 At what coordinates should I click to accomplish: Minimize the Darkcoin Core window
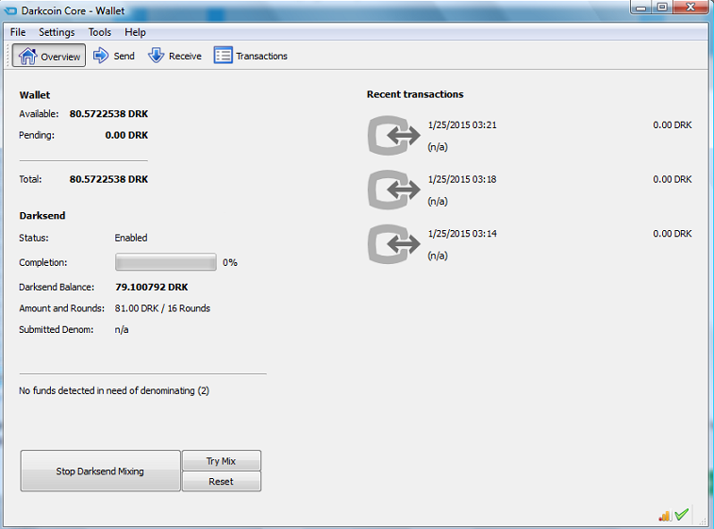point(640,8)
